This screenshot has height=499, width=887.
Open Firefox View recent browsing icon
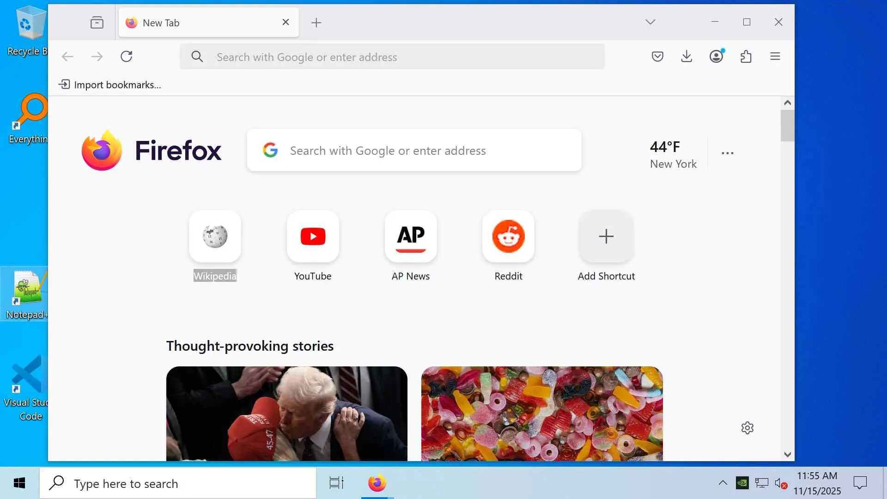click(x=97, y=22)
